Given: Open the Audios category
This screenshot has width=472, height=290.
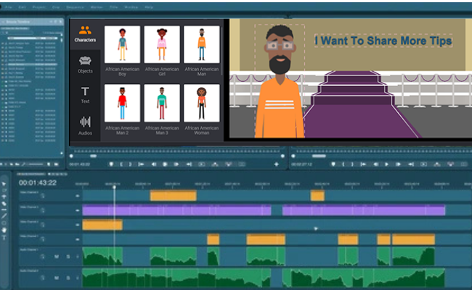Looking at the screenshot, I should (x=85, y=125).
